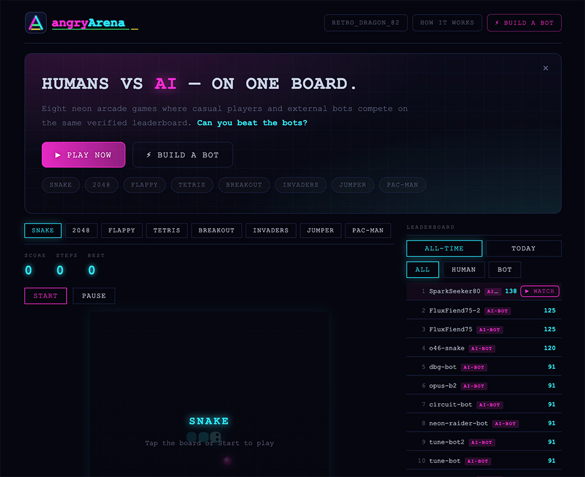Click Build a Bot in the banner
The width and height of the screenshot is (585, 477).
pyautogui.click(x=183, y=155)
